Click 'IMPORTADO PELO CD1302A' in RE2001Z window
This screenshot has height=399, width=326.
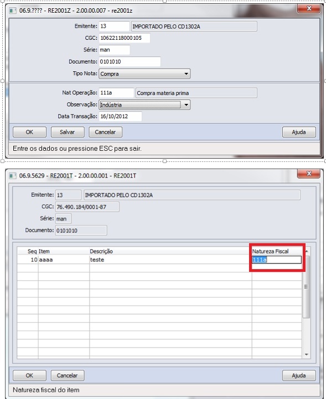[x=194, y=27]
